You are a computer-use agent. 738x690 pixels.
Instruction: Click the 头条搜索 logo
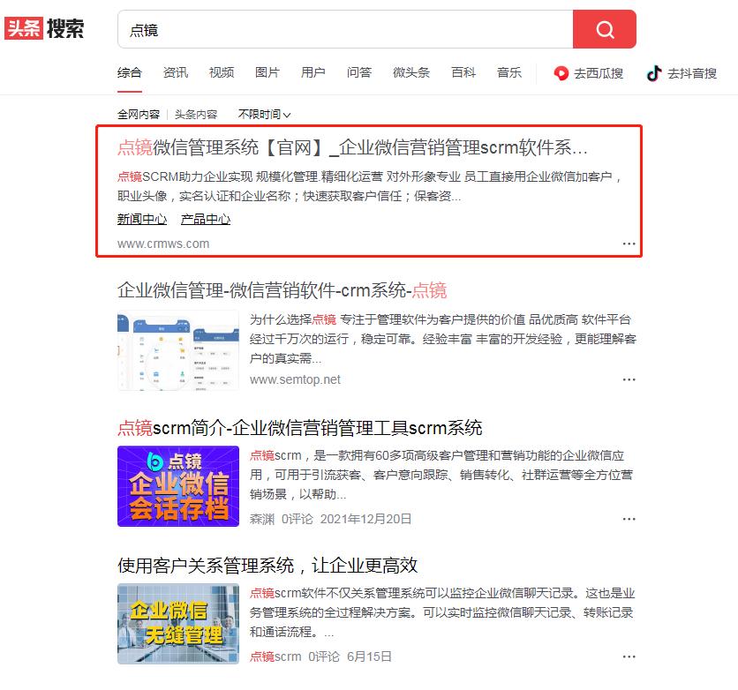coord(44,30)
